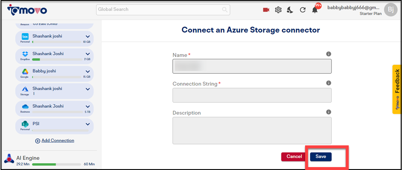402x170 pixels.
Task: Expand the Google Babby joshi connection
Action: [x=88, y=72]
